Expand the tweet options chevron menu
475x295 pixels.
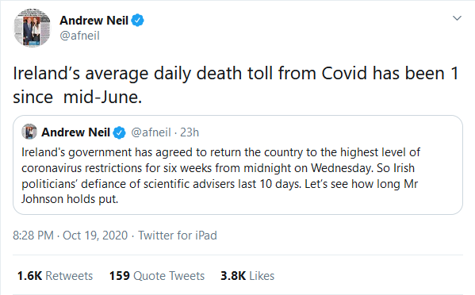click(457, 18)
